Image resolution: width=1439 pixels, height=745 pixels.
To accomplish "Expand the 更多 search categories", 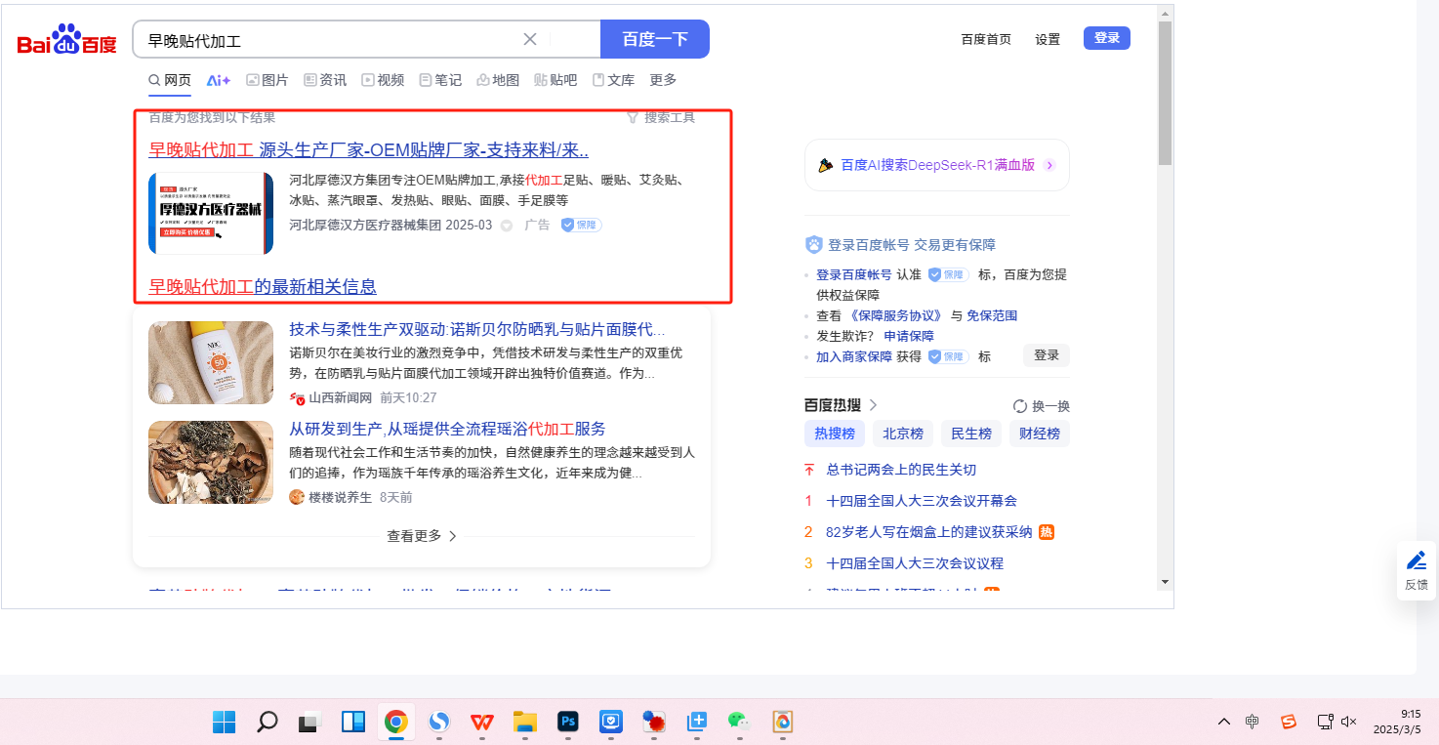I will point(663,80).
